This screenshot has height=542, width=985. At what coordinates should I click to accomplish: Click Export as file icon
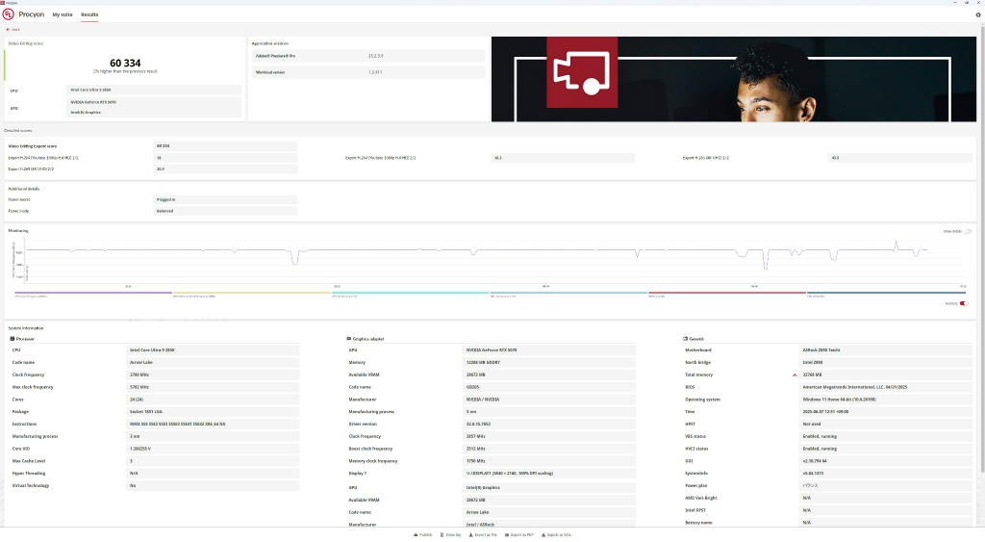tap(470, 535)
